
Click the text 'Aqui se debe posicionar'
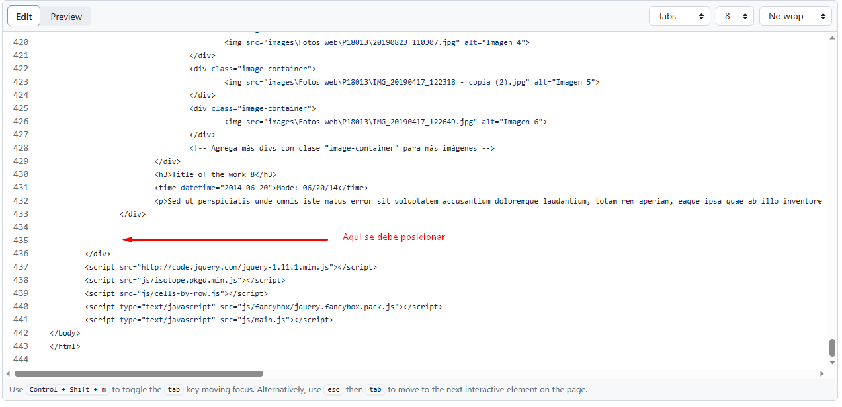tap(393, 237)
